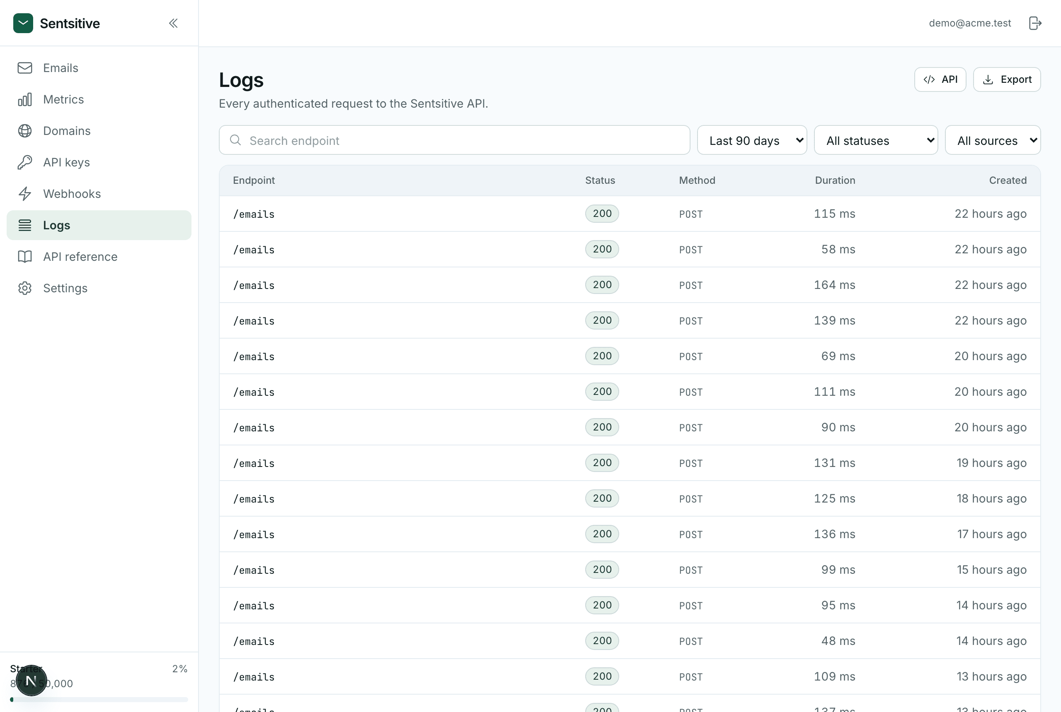Click the round N badge at bottom left
The width and height of the screenshot is (1061, 712).
[x=31, y=680]
